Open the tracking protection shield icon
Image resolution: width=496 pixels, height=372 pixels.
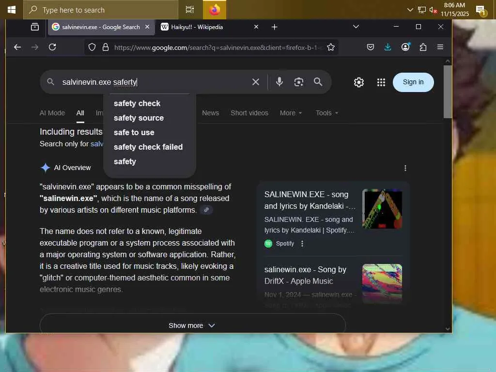(x=92, y=47)
